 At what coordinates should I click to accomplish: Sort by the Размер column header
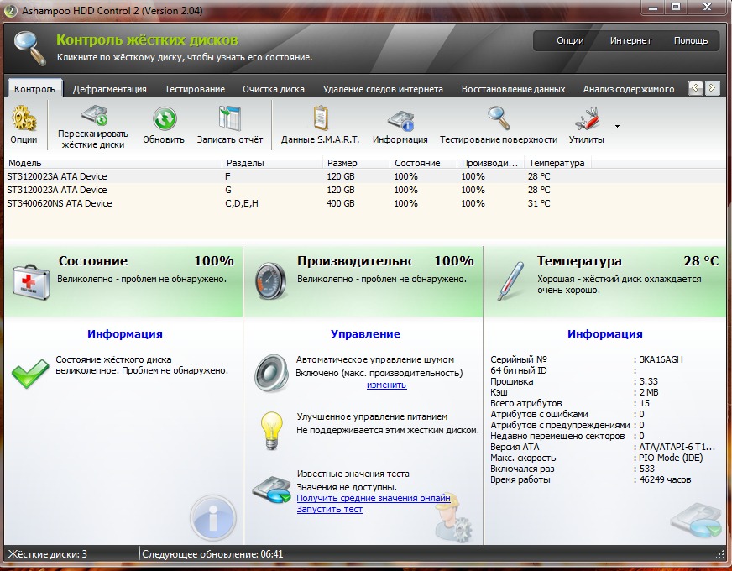point(356,163)
